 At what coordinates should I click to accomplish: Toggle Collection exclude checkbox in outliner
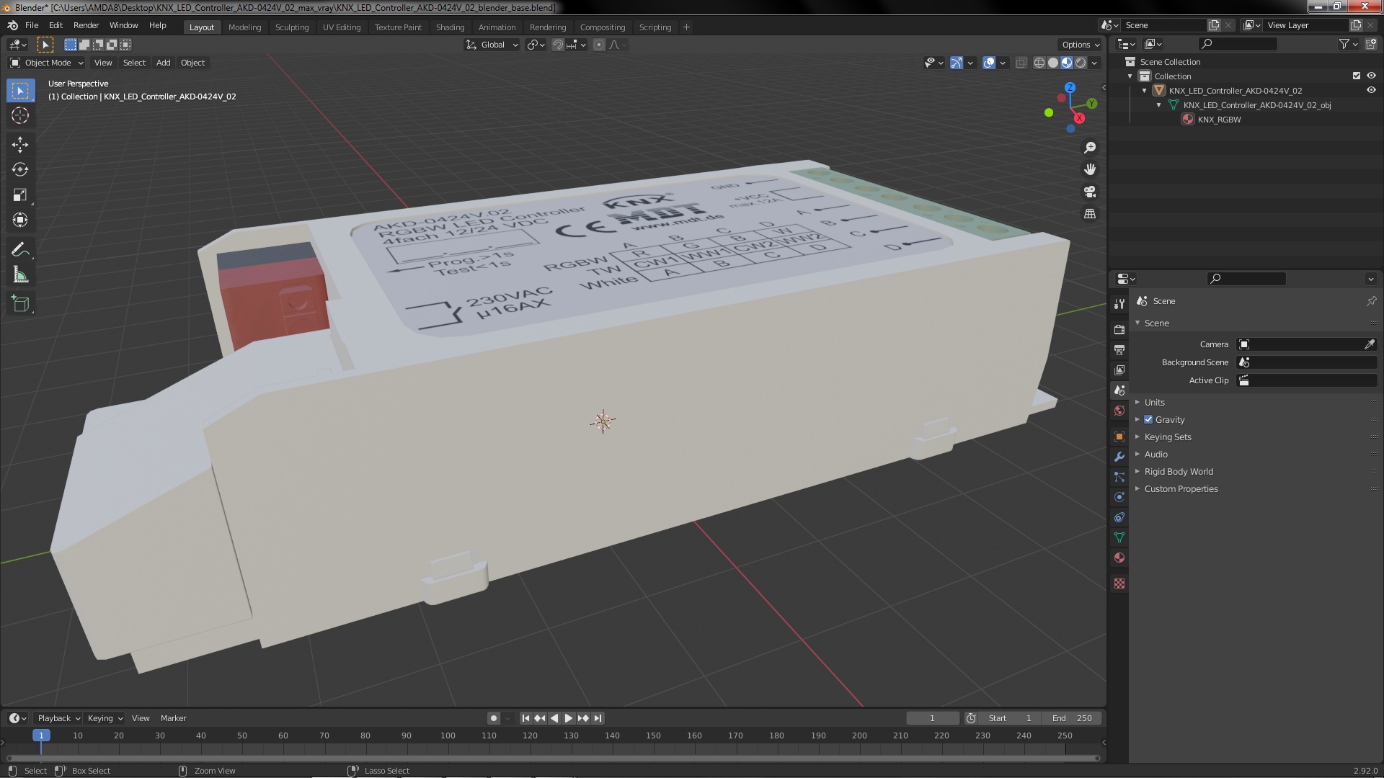[1357, 76]
